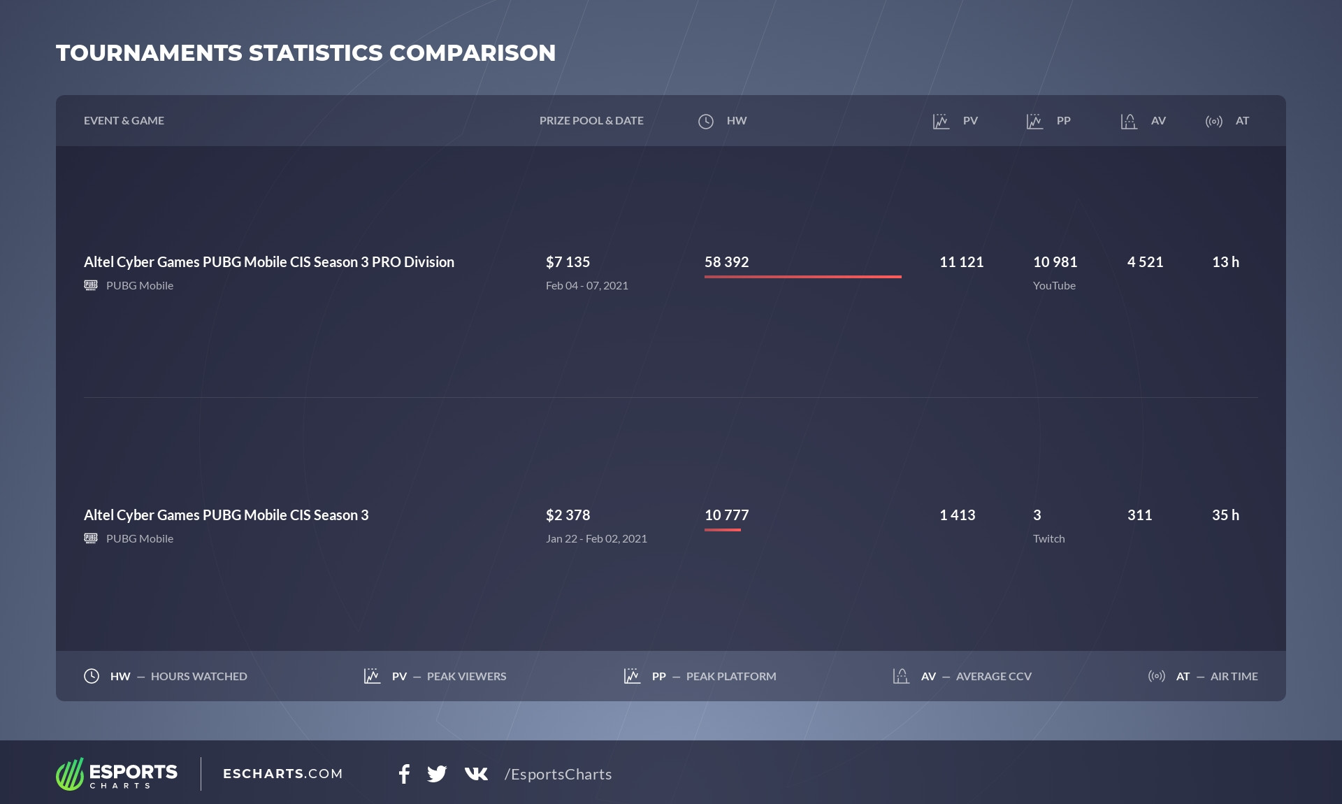Viewport: 1342px width, 804px height.
Task: Open Altel Cyber Games PUBG Mobile CIS Season 3
Action: click(226, 515)
